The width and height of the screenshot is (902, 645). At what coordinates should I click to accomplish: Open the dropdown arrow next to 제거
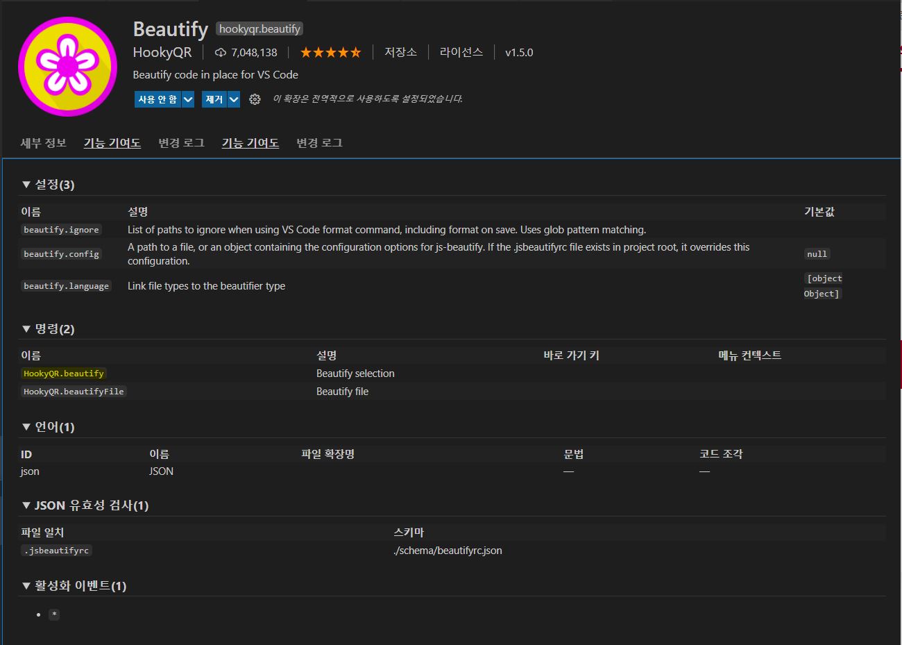[x=234, y=99]
